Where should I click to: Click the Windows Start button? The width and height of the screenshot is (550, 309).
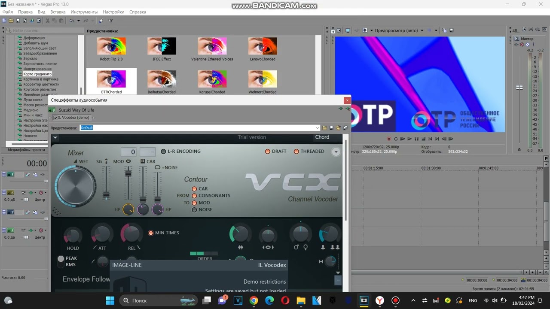click(x=110, y=300)
